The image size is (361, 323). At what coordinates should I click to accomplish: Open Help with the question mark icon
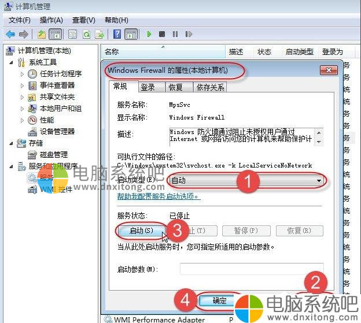(117, 34)
